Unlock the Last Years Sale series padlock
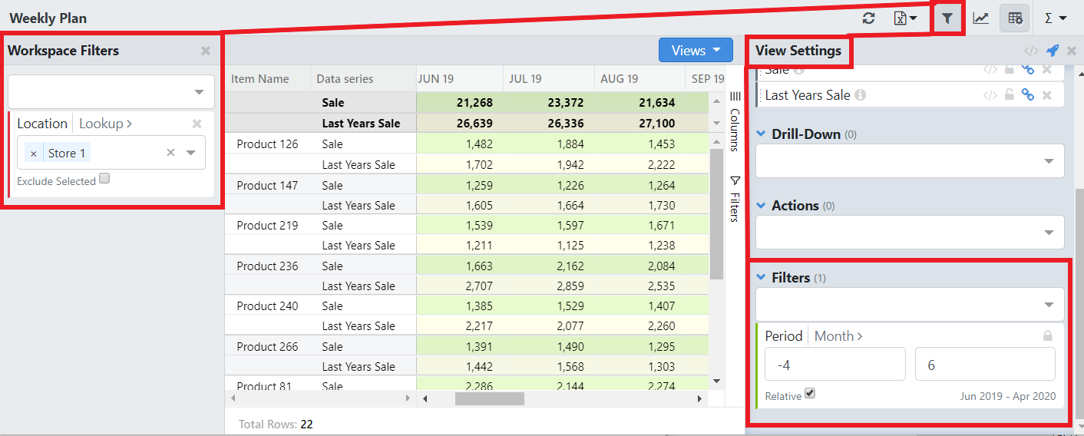Image resolution: width=1084 pixels, height=436 pixels. coord(1010,95)
